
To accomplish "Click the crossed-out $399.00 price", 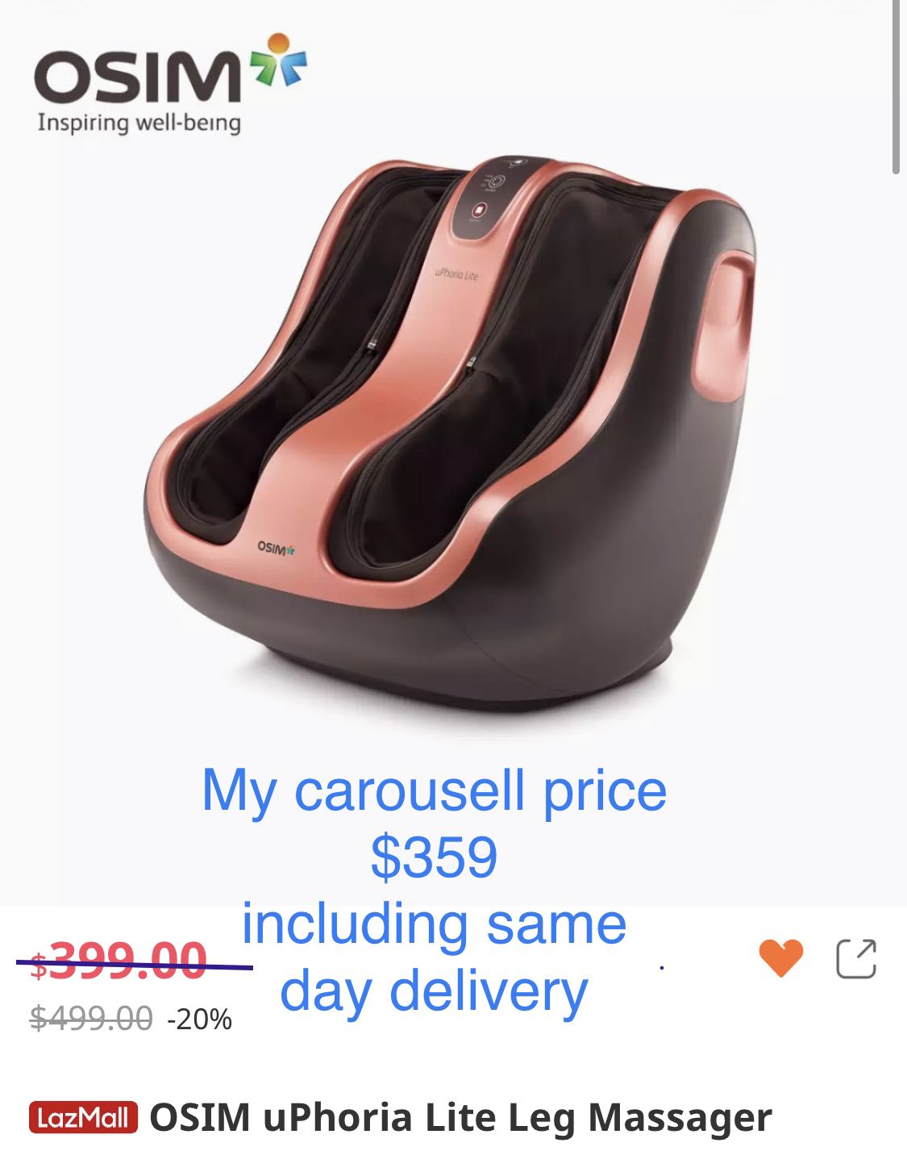I will [119, 961].
